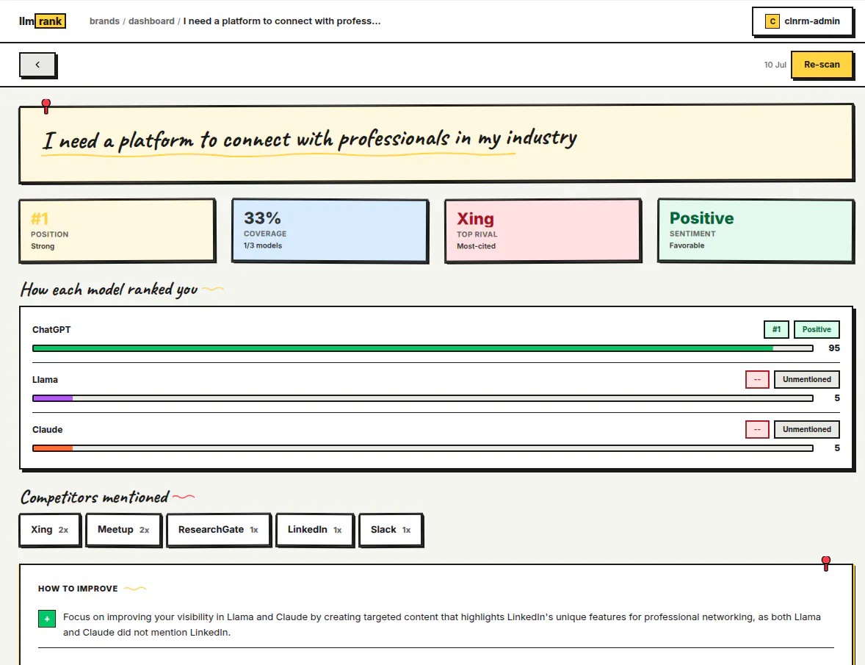Click the 10 Jul scan date

coord(775,65)
